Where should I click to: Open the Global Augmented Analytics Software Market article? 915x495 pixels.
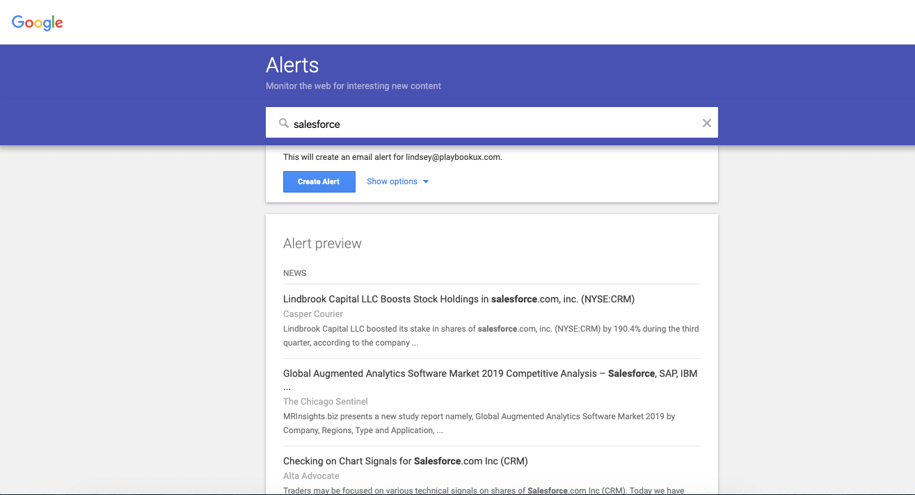click(x=491, y=380)
